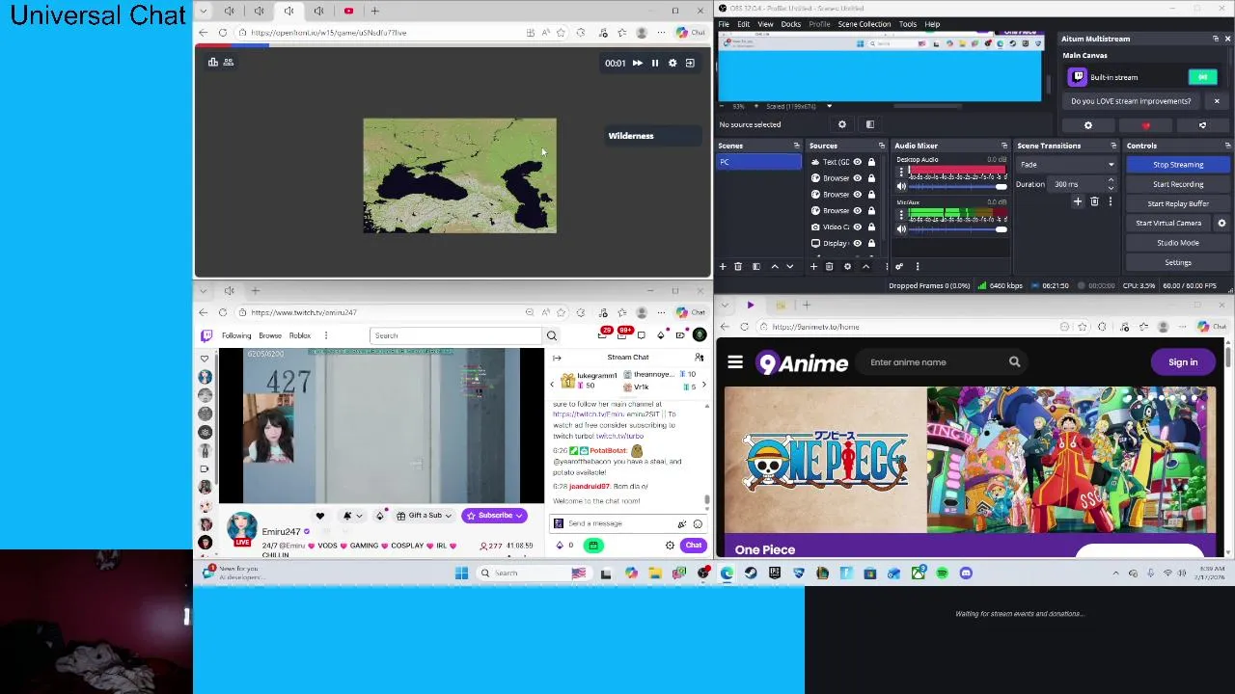Go to Twitch Following tab
The height and width of the screenshot is (694, 1235).
(x=236, y=335)
